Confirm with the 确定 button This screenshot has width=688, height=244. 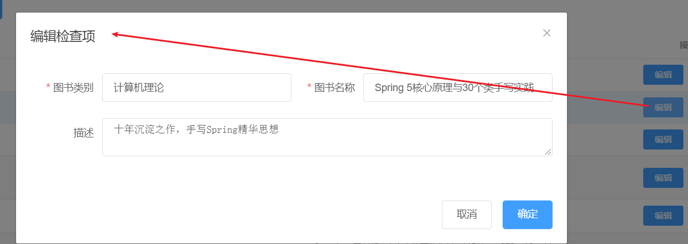pyautogui.click(x=527, y=215)
